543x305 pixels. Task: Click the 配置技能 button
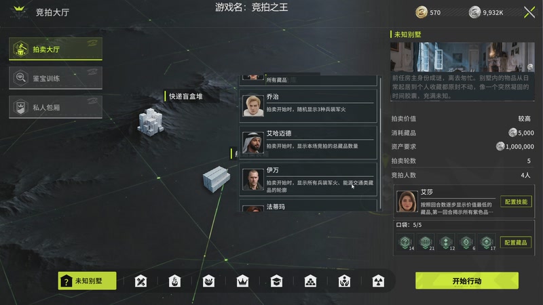tap(516, 201)
